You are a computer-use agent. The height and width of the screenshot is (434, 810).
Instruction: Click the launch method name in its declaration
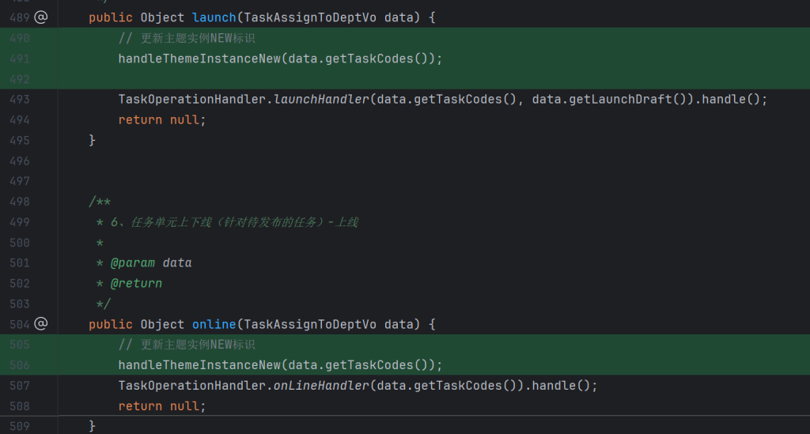point(214,17)
